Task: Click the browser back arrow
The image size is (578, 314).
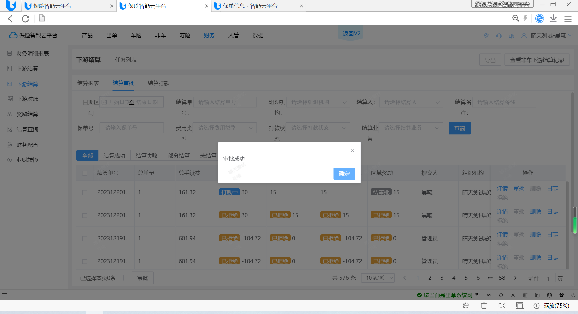Action: (10, 19)
